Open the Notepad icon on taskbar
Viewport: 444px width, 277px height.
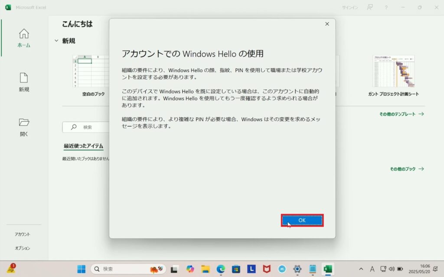313,269
